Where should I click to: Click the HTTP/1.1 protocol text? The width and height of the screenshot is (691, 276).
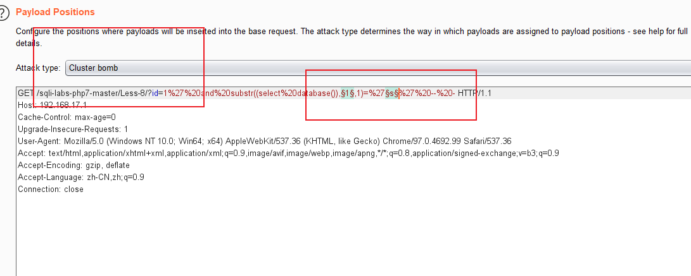pyautogui.click(x=474, y=93)
